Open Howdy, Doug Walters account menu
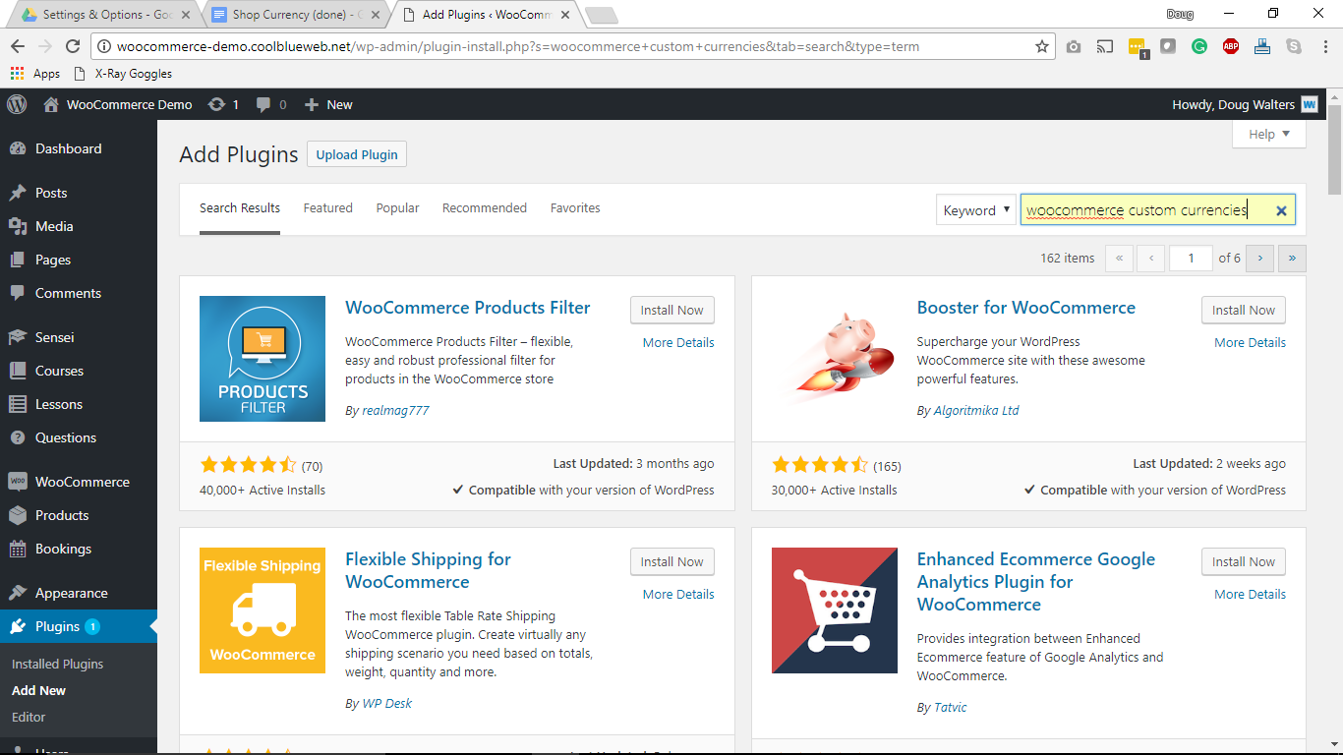 [x=1245, y=104]
